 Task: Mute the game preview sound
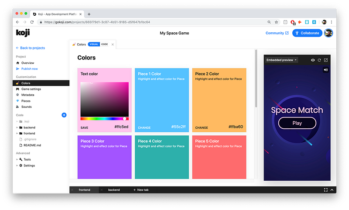tap(325, 70)
